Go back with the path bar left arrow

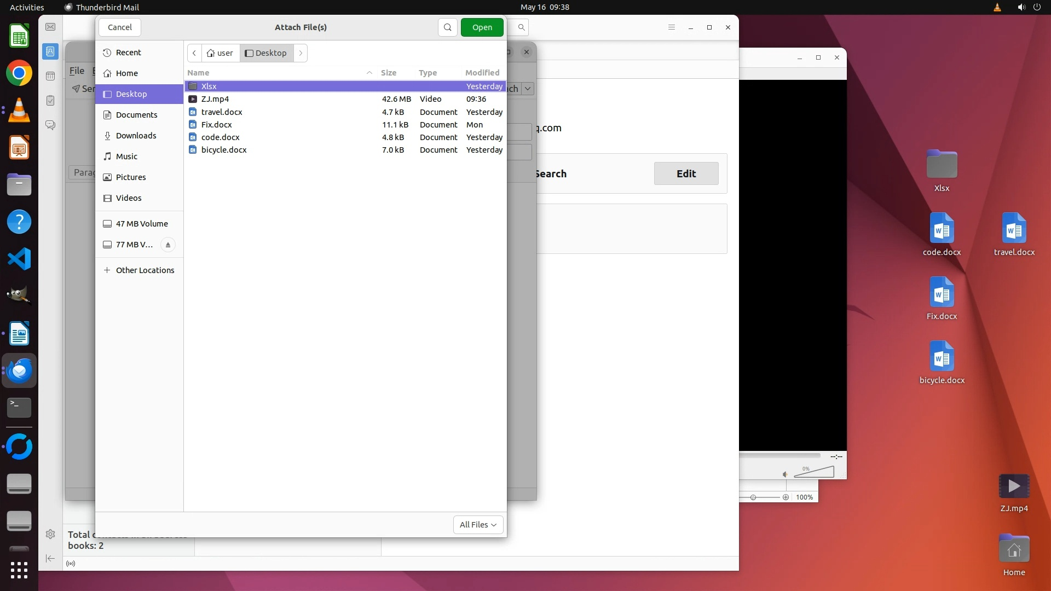pos(194,53)
